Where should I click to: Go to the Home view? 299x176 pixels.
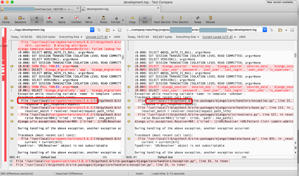click(6, 19)
